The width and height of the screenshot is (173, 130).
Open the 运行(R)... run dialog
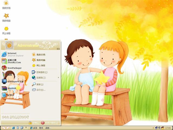coord(39,90)
